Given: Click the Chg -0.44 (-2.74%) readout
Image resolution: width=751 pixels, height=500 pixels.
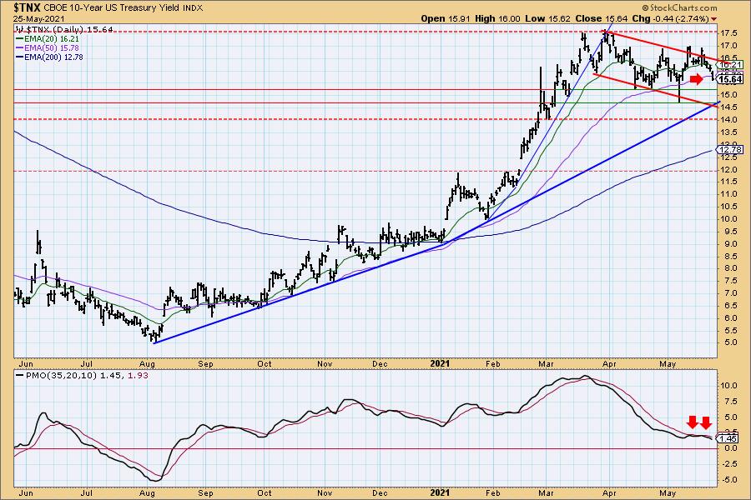Looking at the screenshot, I should [671, 18].
